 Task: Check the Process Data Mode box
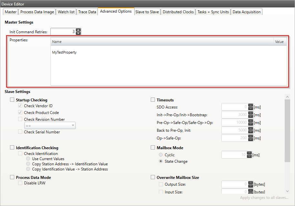12,178
